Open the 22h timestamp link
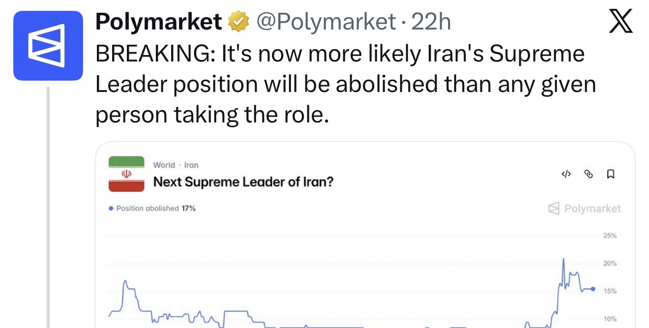The image size is (649, 328). click(x=431, y=22)
